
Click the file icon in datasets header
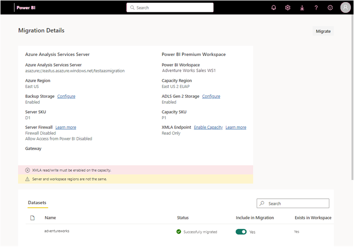(x=32, y=218)
